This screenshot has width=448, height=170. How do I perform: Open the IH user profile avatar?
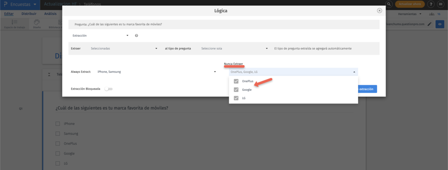pyautogui.click(x=440, y=4)
